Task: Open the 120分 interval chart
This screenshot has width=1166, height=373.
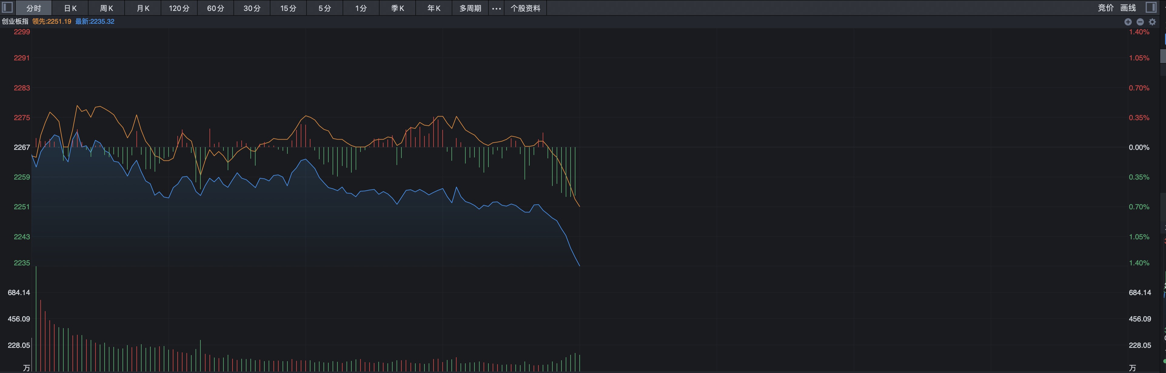Action: click(179, 8)
